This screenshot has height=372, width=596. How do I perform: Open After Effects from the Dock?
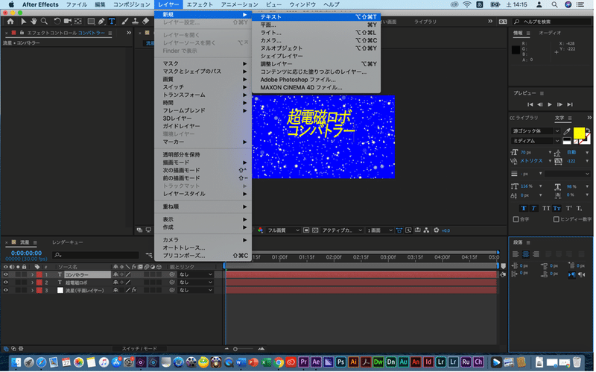click(316, 362)
